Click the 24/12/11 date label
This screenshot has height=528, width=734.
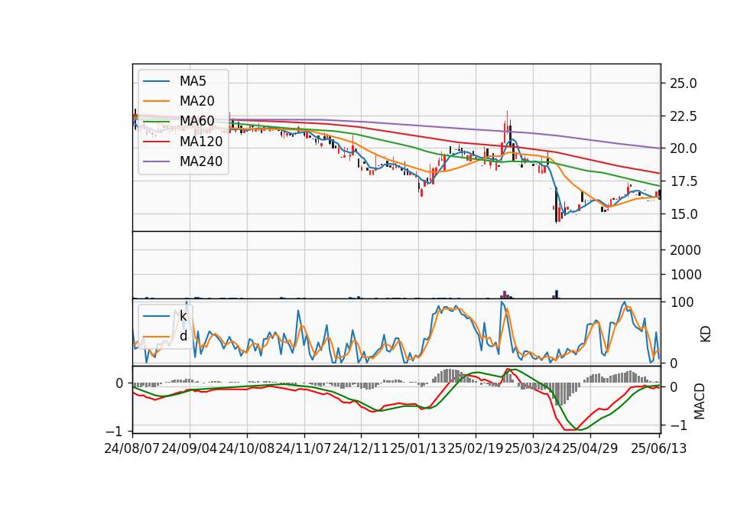coord(361,448)
